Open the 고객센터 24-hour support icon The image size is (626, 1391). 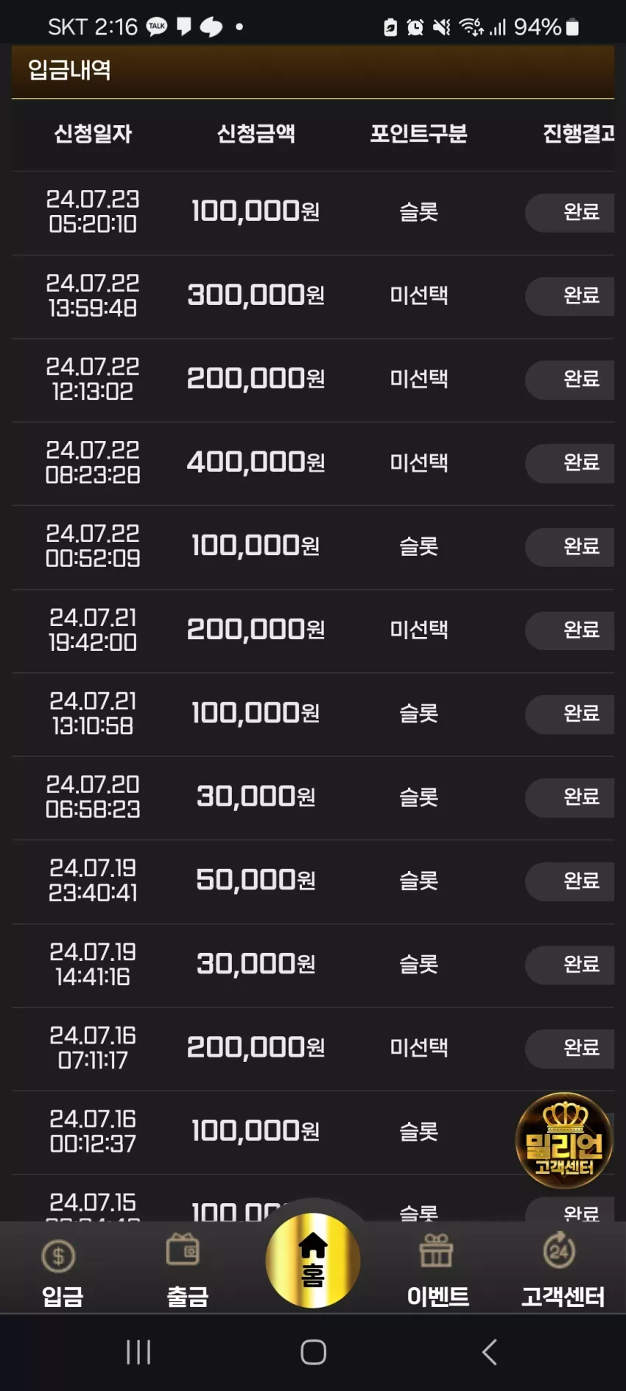[560, 1250]
